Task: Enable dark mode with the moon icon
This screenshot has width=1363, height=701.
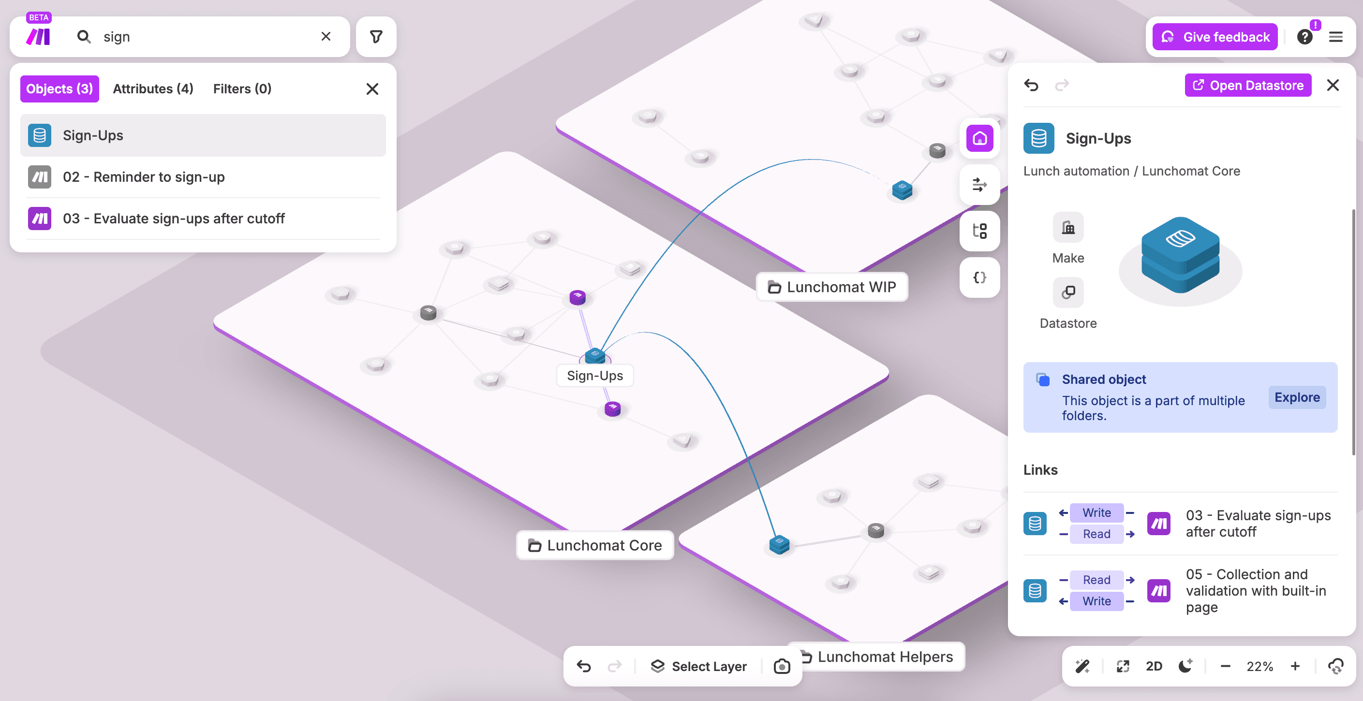Action: pos(1184,666)
